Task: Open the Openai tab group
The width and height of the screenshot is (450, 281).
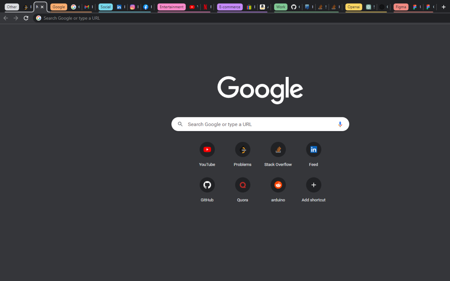Action: click(353, 7)
